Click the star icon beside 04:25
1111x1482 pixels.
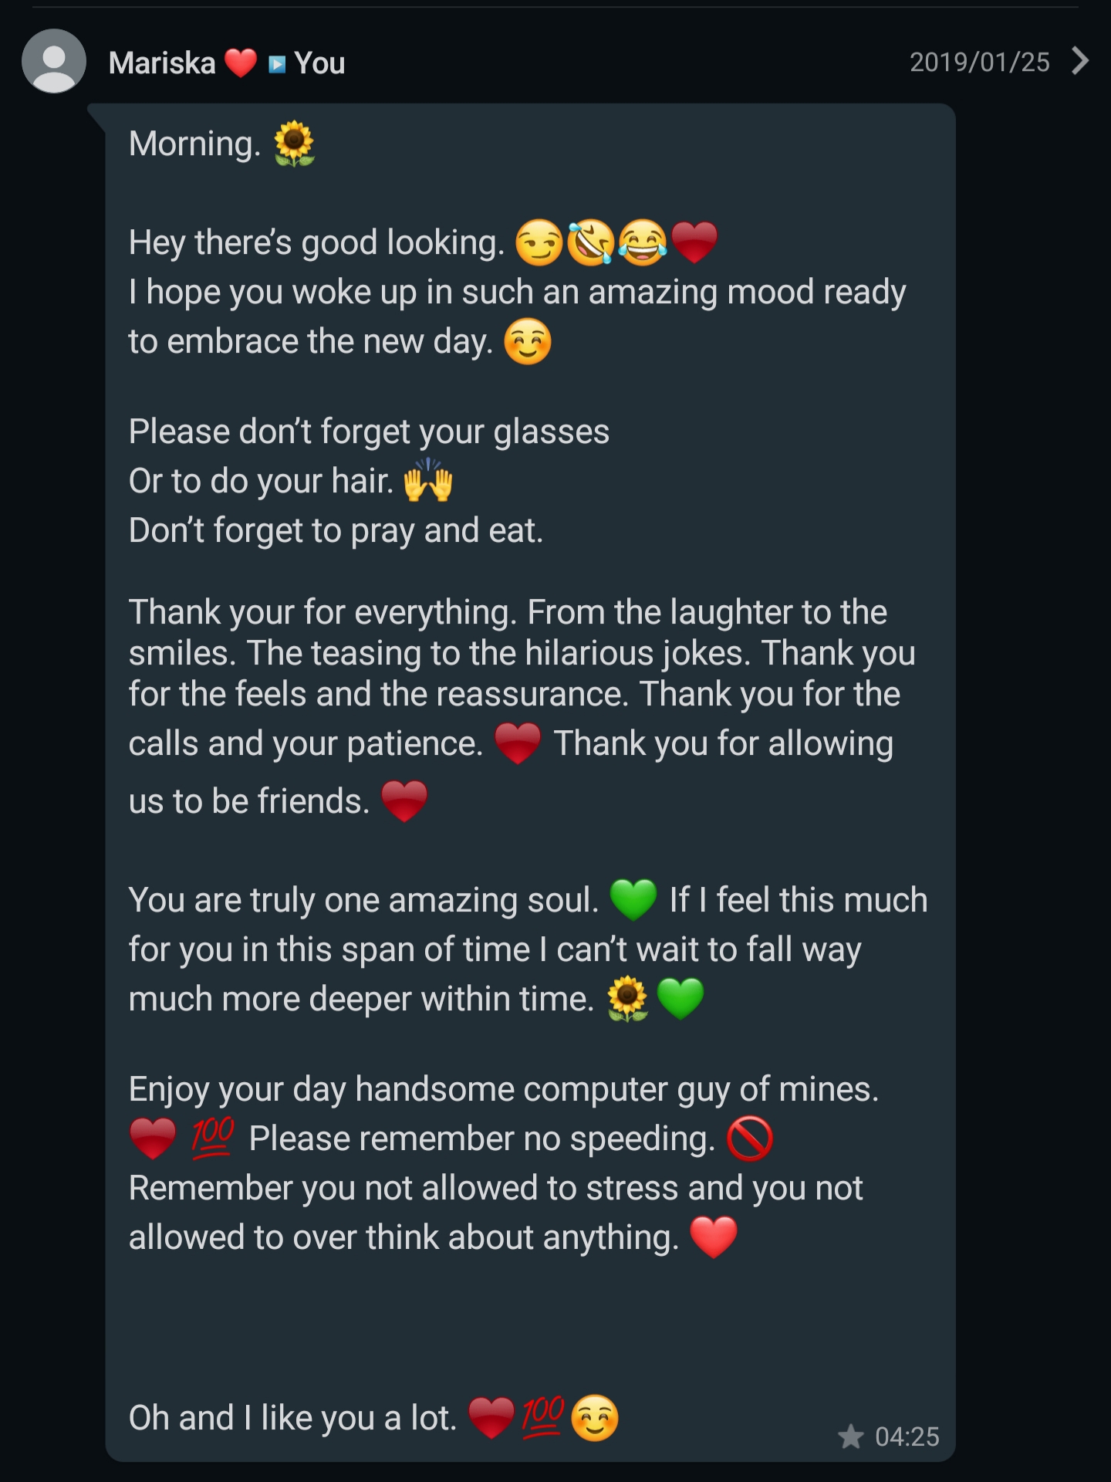851,1436
